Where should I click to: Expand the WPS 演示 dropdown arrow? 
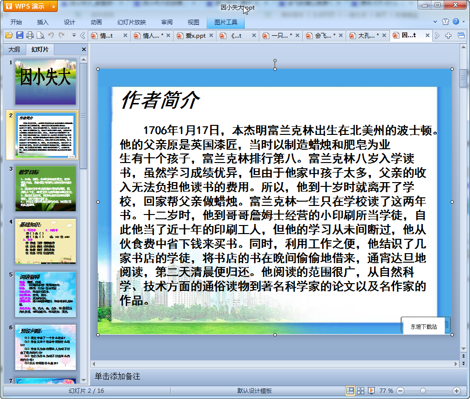click(x=53, y=7)
